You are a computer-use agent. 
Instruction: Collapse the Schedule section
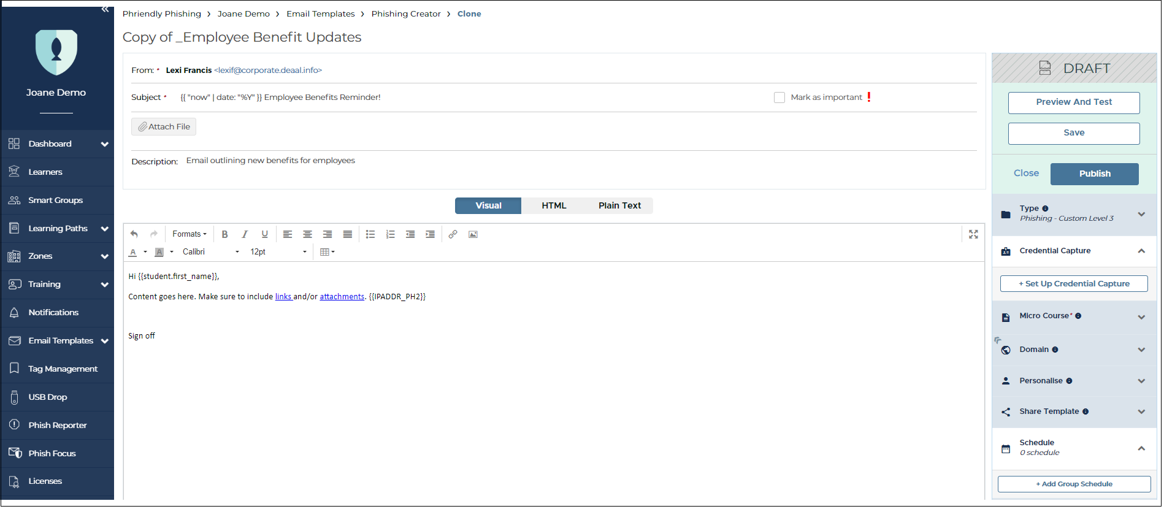point(1143,448)
